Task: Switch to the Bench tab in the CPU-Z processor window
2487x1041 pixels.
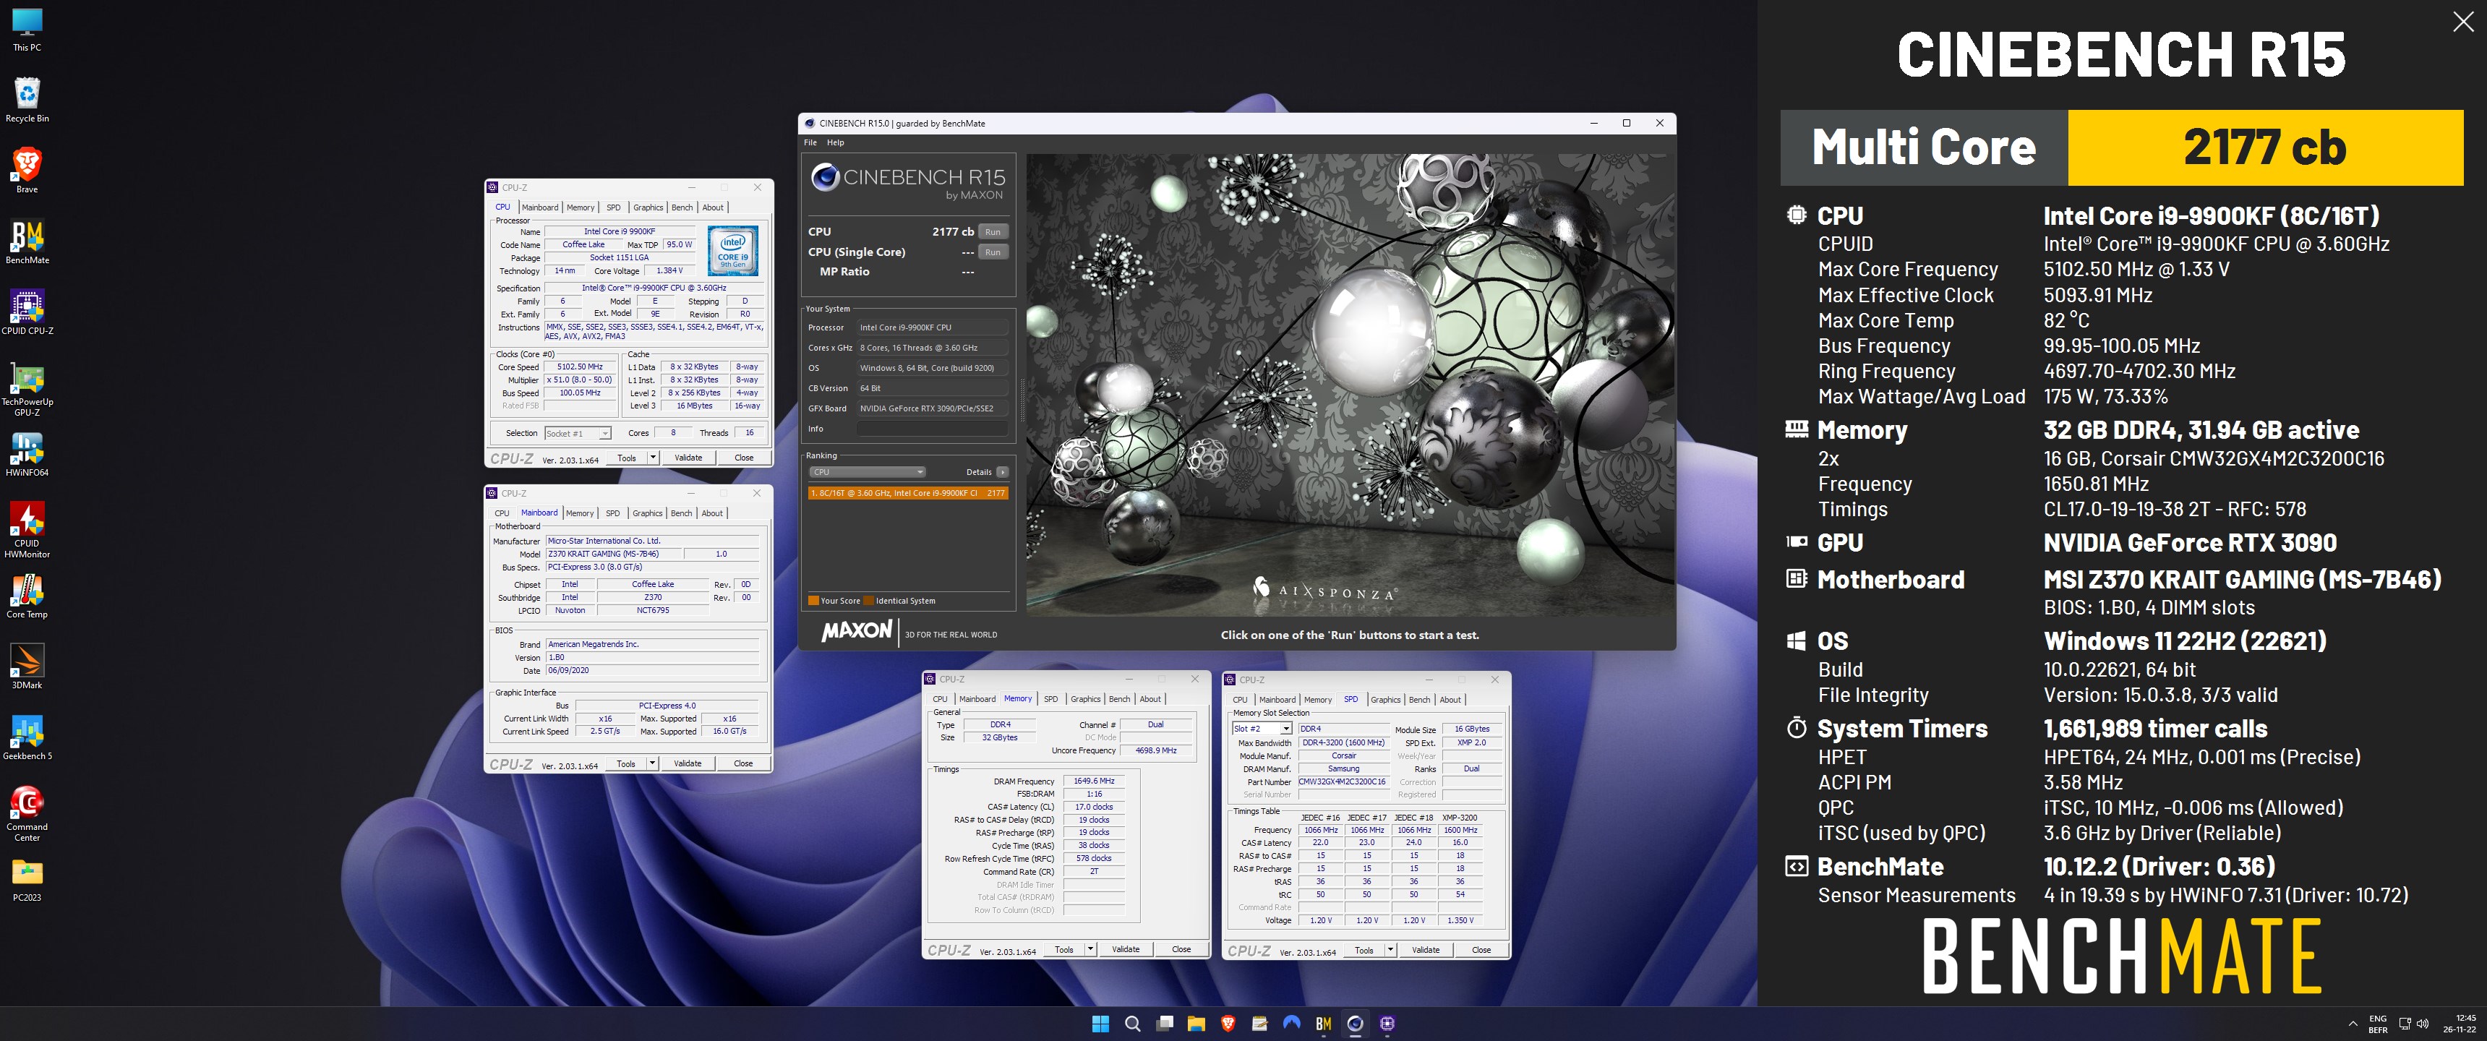Action: point(682,207)
